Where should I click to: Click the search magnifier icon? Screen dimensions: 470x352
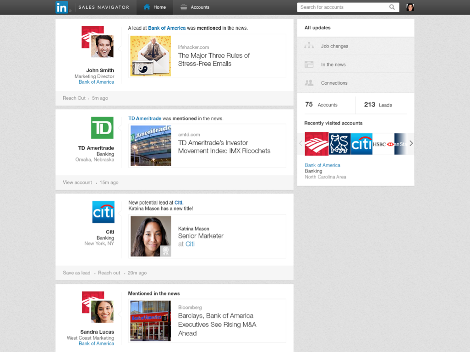392,7
